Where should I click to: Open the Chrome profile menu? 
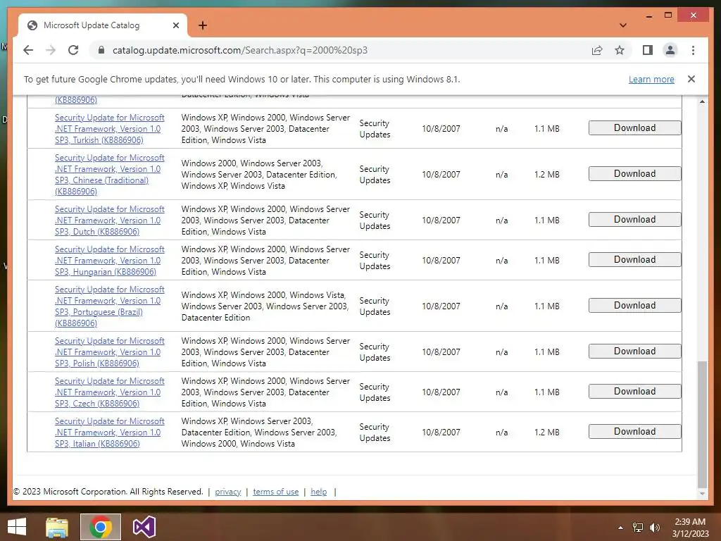click(670, 50)
